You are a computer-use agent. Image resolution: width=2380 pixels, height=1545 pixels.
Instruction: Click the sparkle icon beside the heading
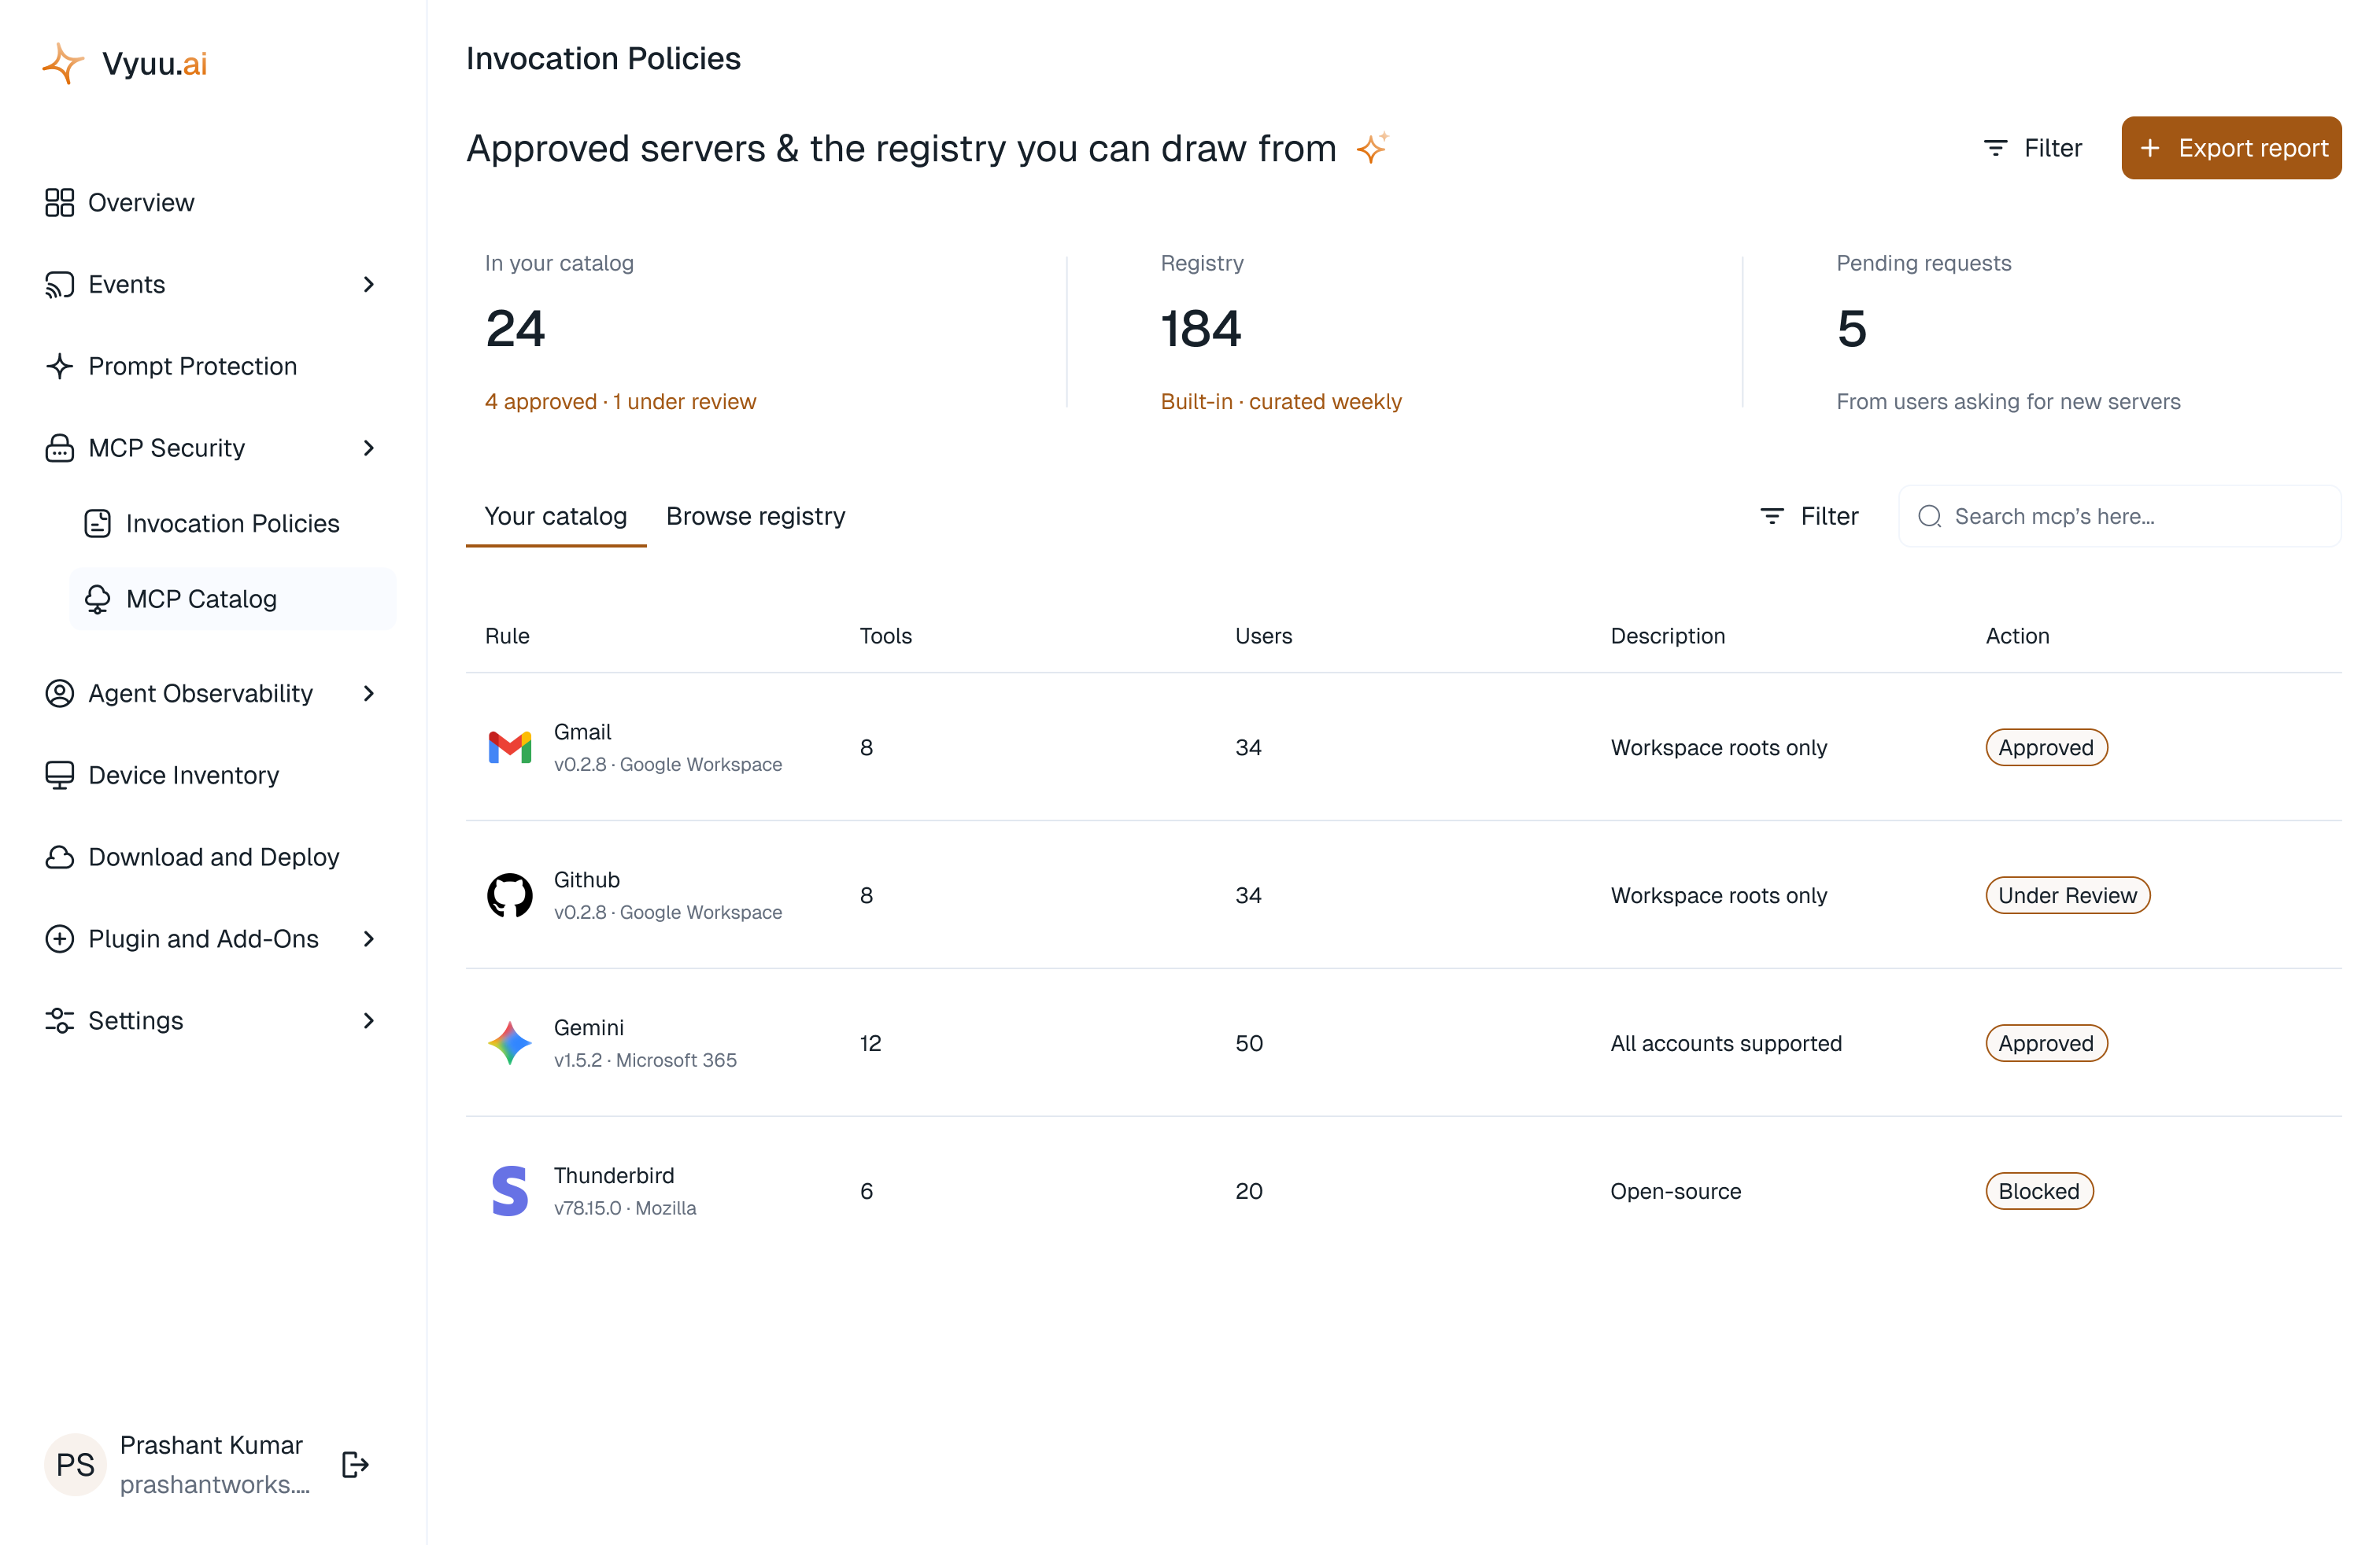click(1373, 147)
